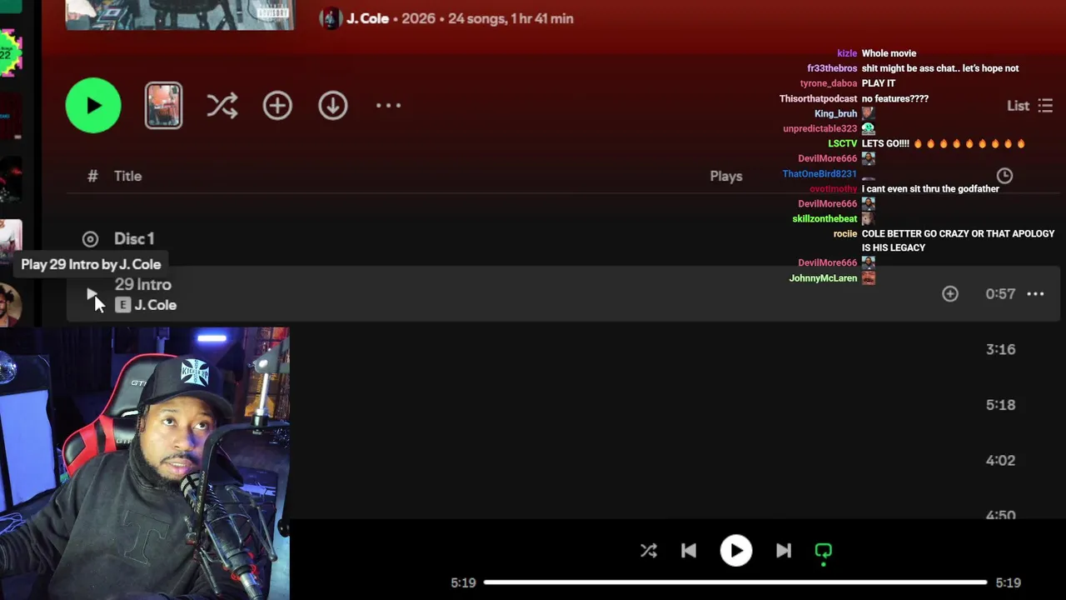Image resolution: width=1066 pixels, height=600 pixels.
Task: Click the J. Cole artist avatar in the header
Action: pyautogui.click(x=331, y=18)
